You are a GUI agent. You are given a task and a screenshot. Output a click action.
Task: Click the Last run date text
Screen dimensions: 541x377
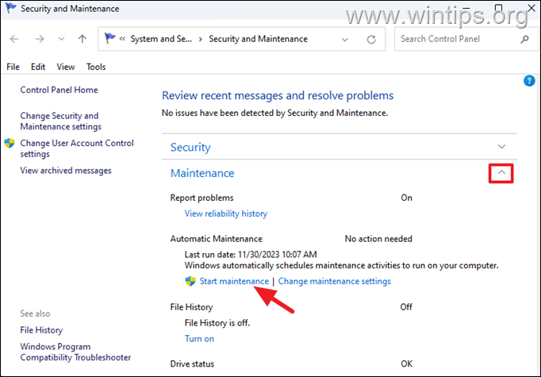click(251, 255)
